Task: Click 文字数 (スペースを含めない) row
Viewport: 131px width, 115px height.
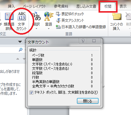Action: point(62,64)
